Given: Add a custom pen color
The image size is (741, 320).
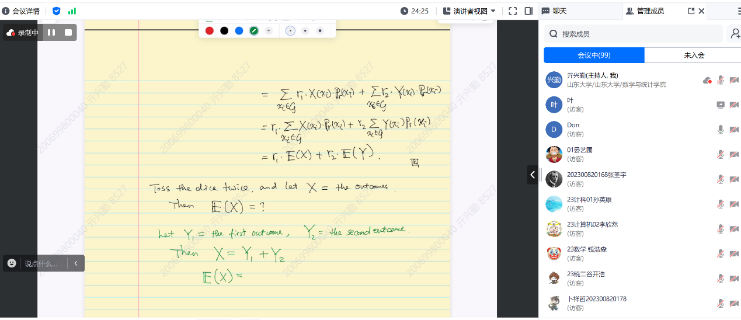Looking at the screenshot, I should click(269, 30).
